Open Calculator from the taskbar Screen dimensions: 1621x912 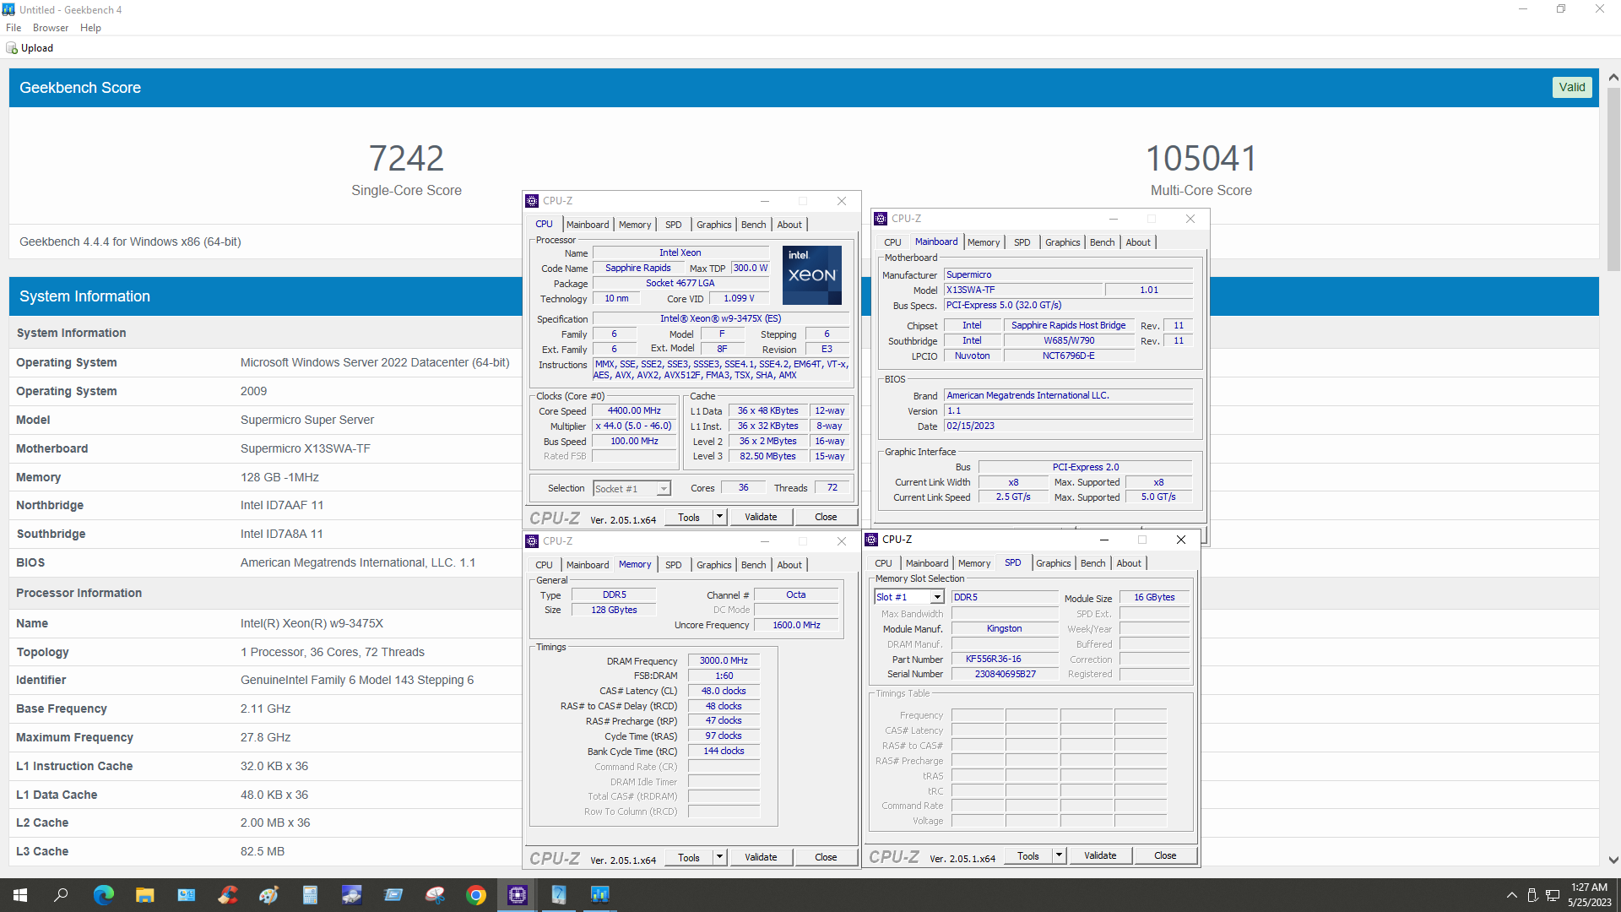[x=311, y=895]
